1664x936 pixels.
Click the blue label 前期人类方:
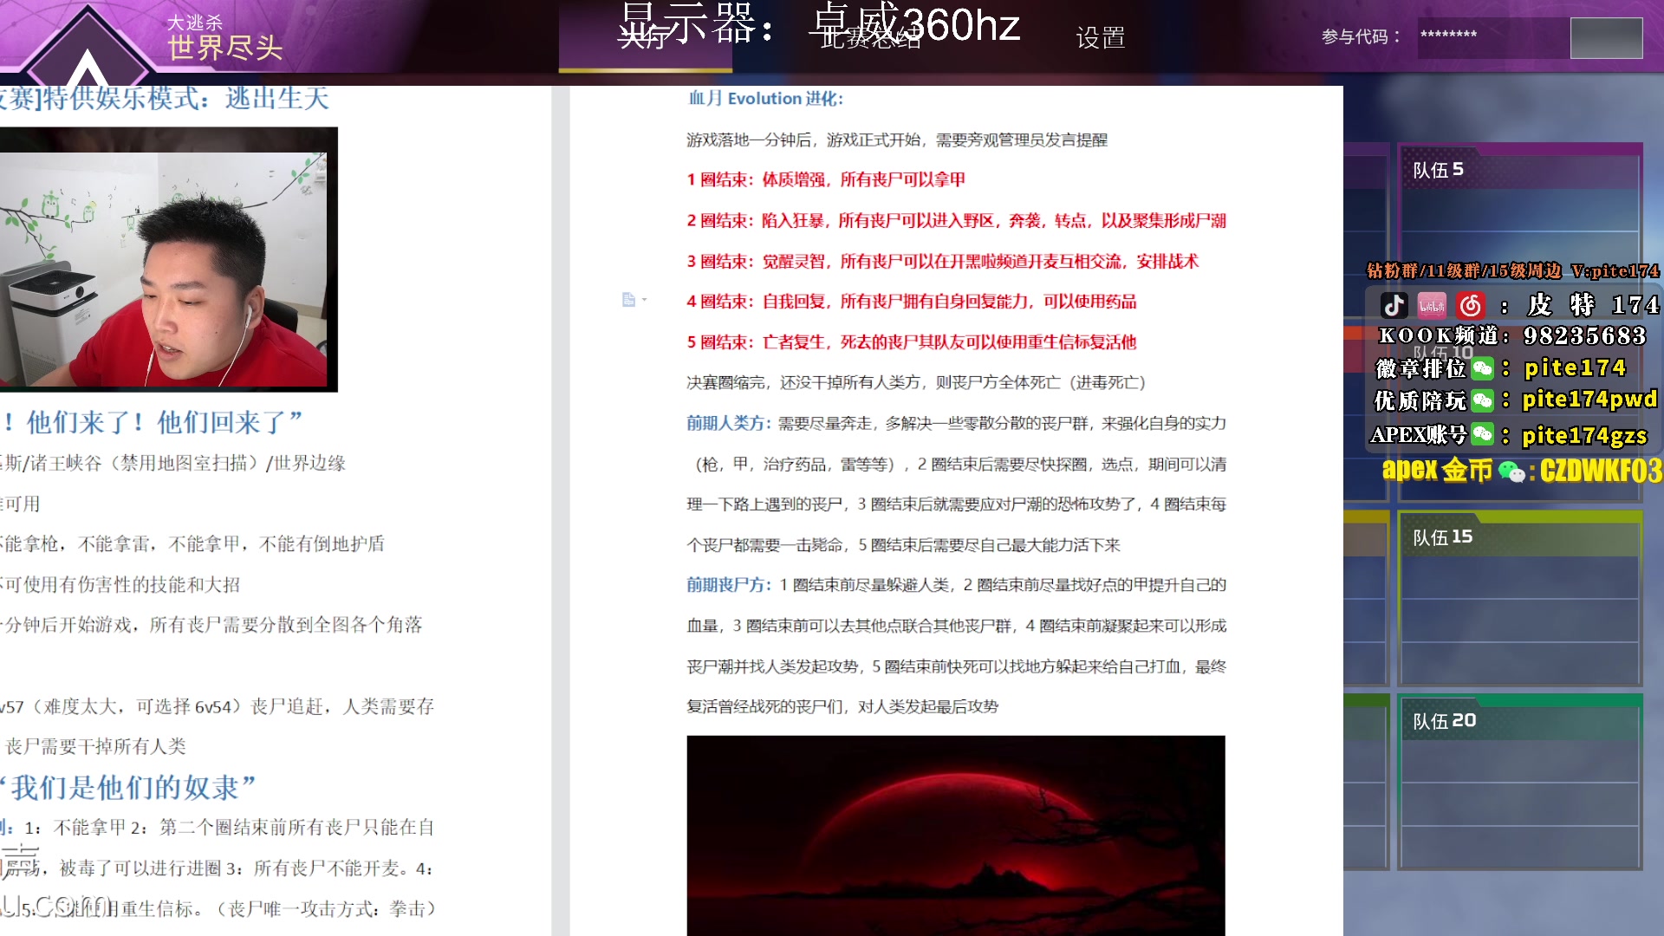pyautogui.click(x=729, y=423)
